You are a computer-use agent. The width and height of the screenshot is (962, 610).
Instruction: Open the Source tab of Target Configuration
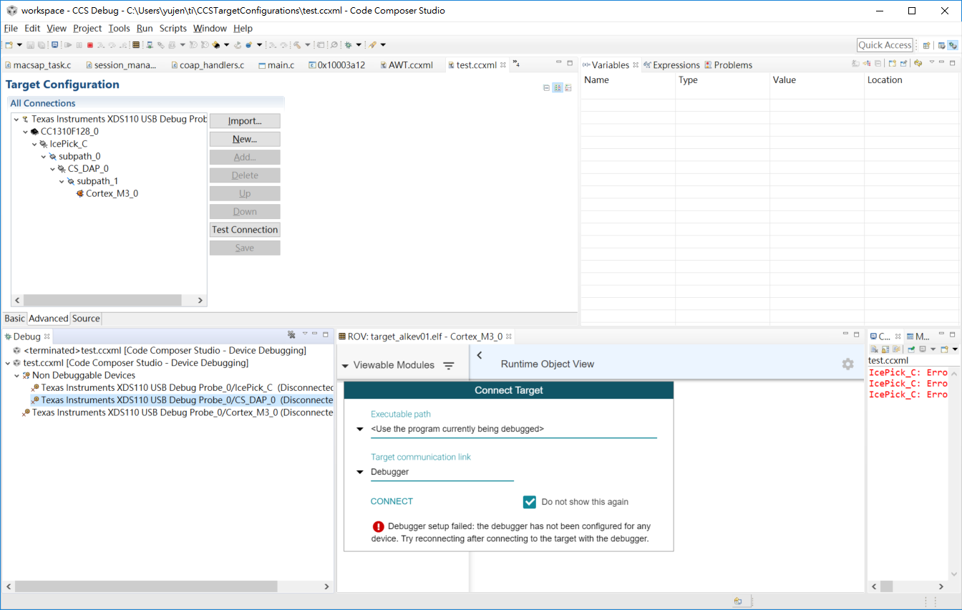(x=86, y=319)
